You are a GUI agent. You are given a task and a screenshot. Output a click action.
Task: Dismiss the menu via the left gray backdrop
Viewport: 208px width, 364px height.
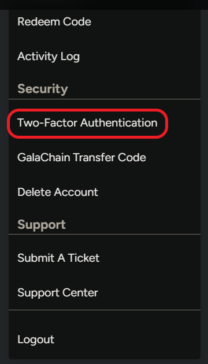click(4, 185)
